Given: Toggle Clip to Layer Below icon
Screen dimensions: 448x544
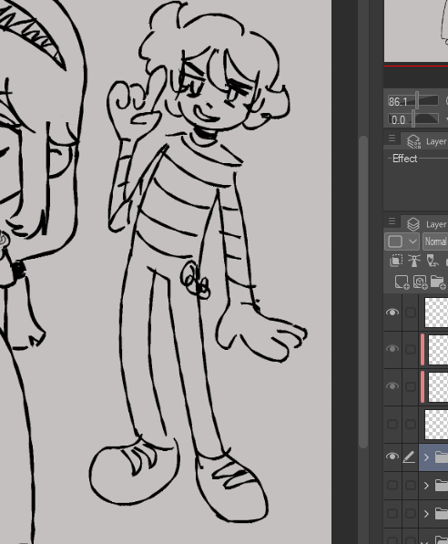Looking at the screenshot, I should click(x=395, y=261).
